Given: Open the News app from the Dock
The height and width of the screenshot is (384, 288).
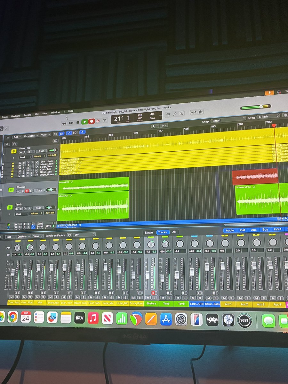Looking at the screenshot, I should click(x=108, y=318).
